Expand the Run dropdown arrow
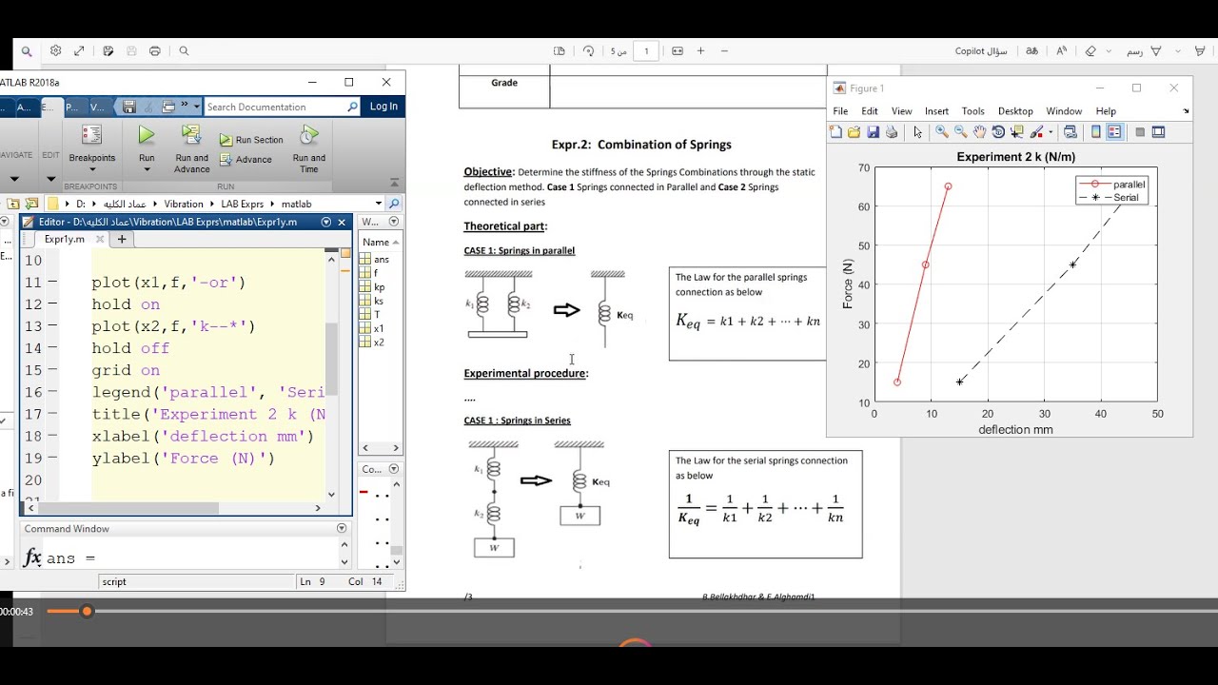Screen dimensions: 1218x685 (147, 170)
